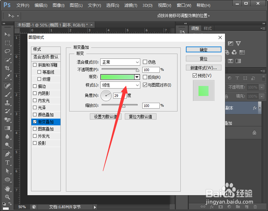The image size is (268, 211).
Task: Click the fx icon on the 副本 layer
Action: coord(255,108)
